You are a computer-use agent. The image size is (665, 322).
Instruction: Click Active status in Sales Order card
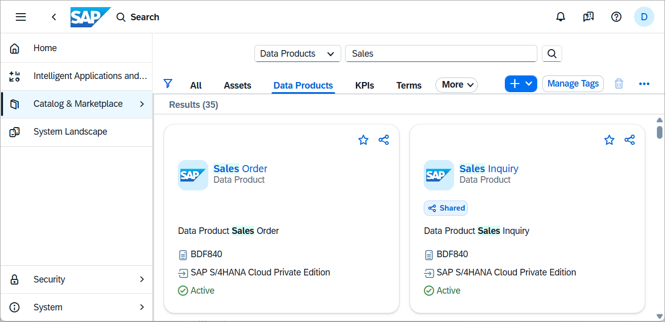(196, 291)
